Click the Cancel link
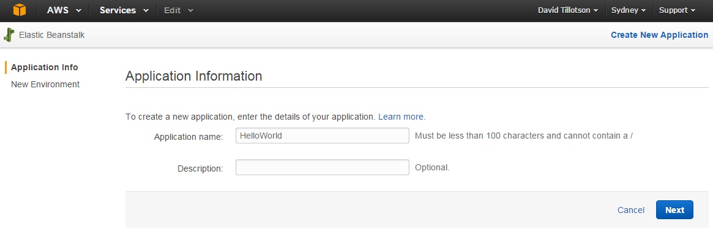This screenshot has height=232, width=713. [631, 210]
